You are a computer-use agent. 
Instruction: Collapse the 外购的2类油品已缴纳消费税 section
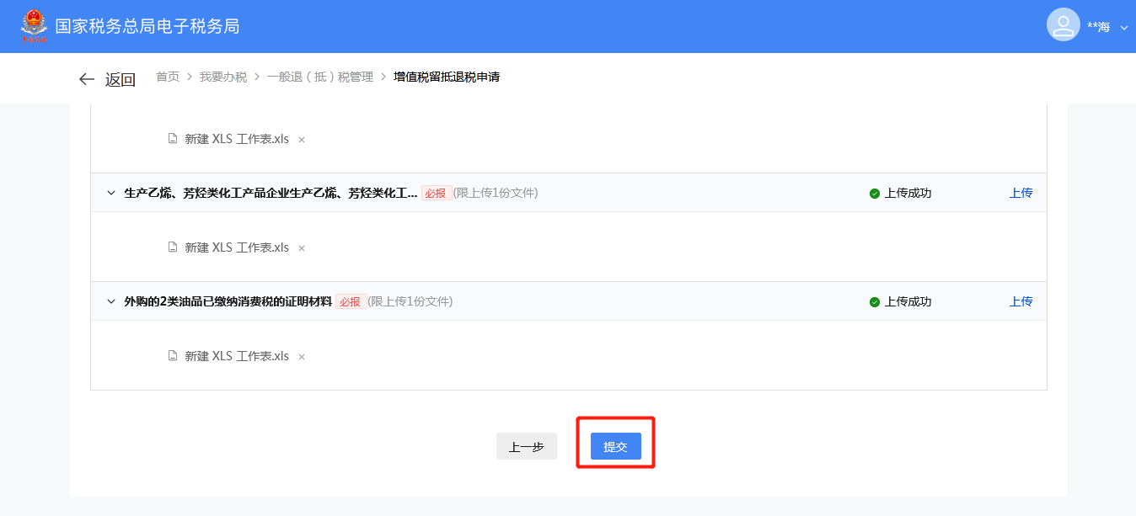(x=110, y=301)
